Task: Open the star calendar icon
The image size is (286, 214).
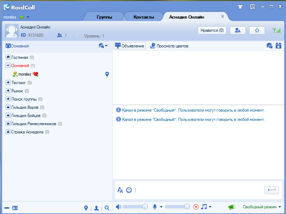Action: (x=279, y=46)
